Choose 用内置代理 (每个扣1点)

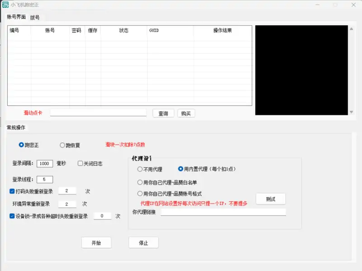[181, 169]
